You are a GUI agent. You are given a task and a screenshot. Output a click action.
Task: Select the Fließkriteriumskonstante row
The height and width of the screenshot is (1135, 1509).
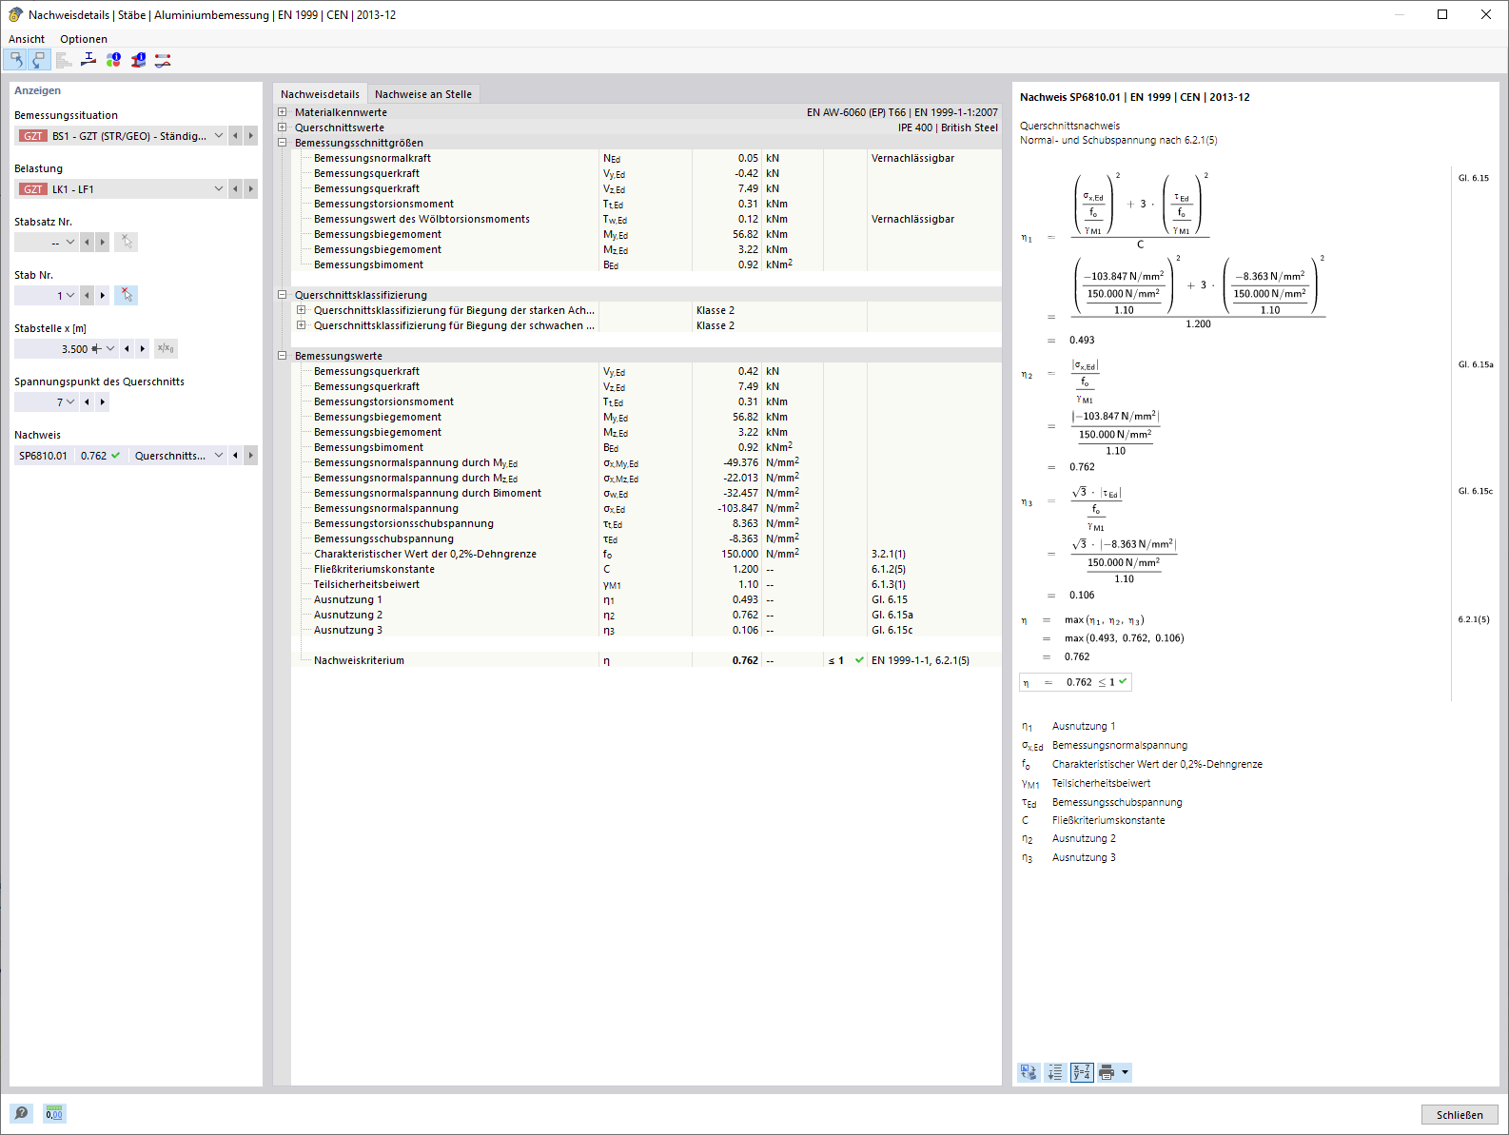[x=646, y=569]
